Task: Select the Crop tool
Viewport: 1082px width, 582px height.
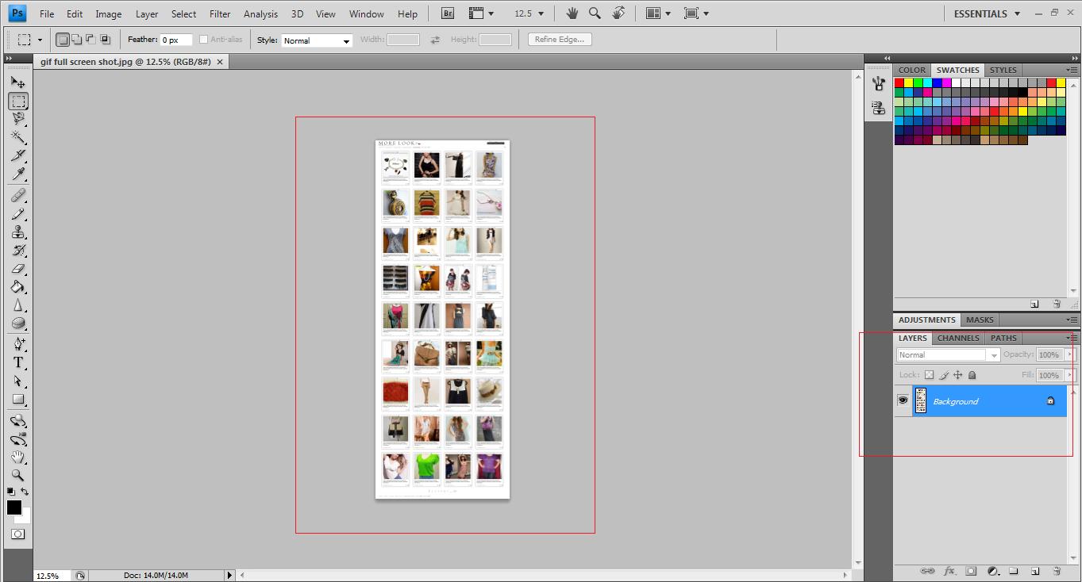Action: (18, 155)
